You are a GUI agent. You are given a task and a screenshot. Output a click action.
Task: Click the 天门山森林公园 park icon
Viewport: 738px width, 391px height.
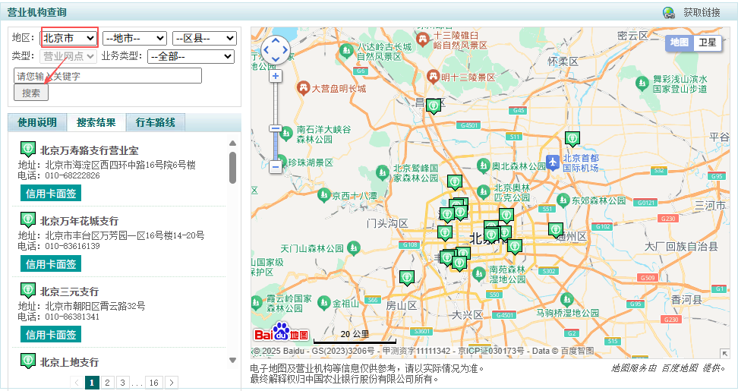point(354,248)
